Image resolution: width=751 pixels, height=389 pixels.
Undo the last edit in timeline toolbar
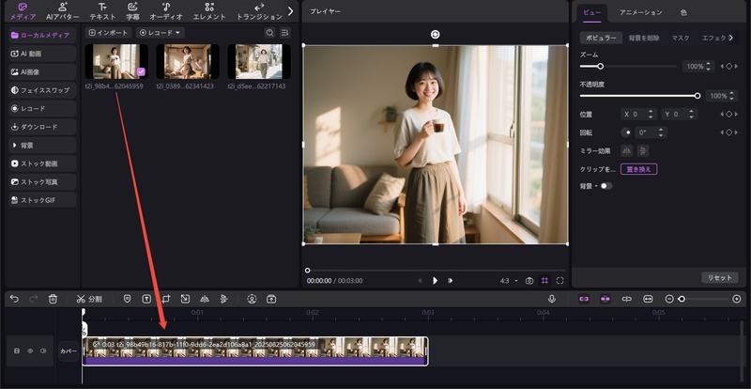14,299
